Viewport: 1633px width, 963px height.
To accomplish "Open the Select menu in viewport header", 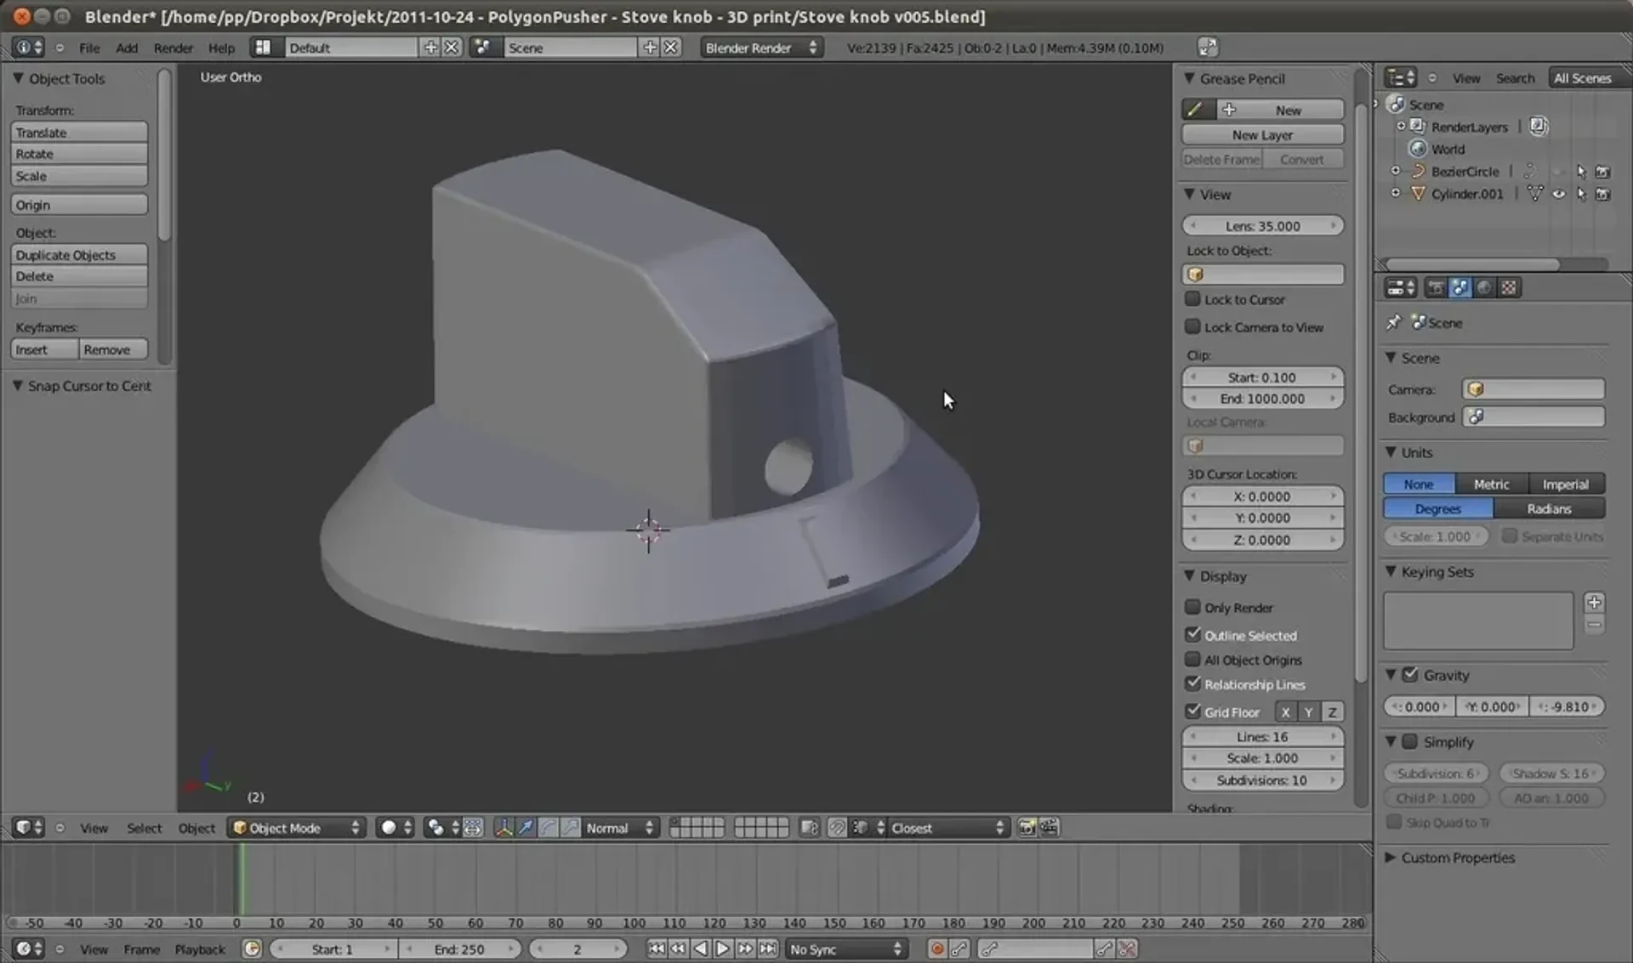I will (144, 828).
